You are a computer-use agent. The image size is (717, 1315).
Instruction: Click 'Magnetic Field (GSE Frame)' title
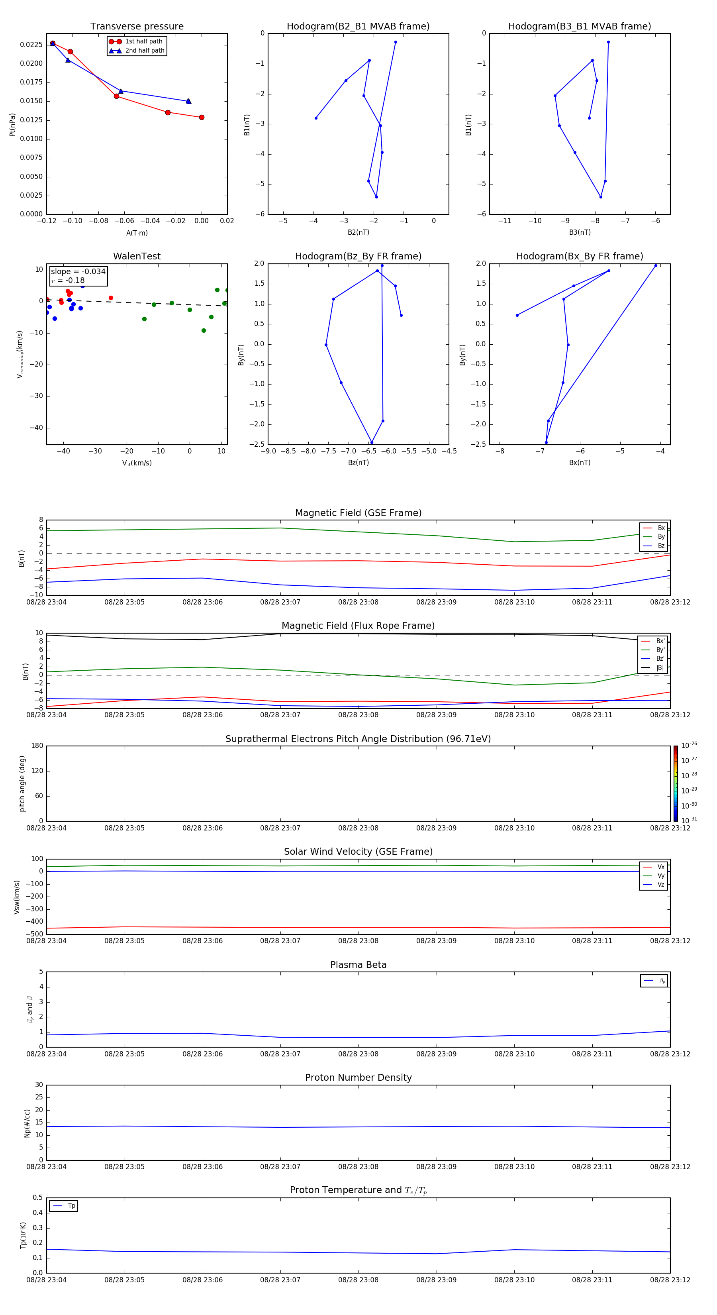tap(358, 513)
